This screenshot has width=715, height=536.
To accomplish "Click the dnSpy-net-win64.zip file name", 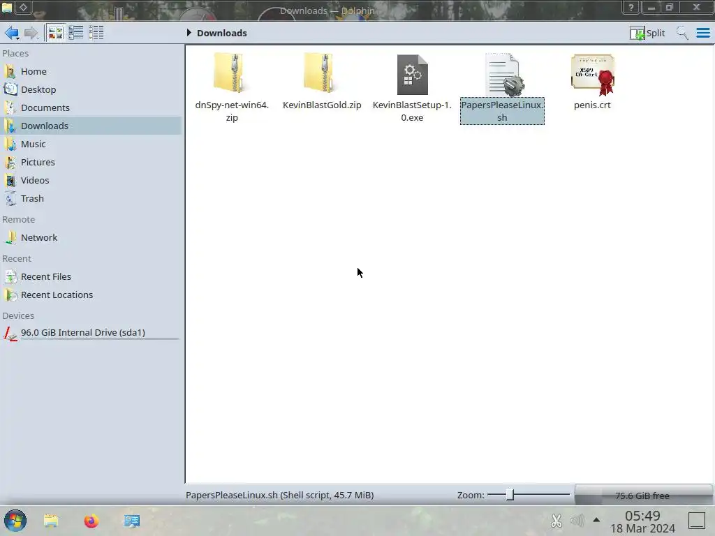I will (x=232, y=111).
